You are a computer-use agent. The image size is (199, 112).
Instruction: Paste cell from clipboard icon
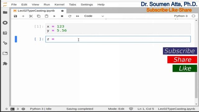46,16
